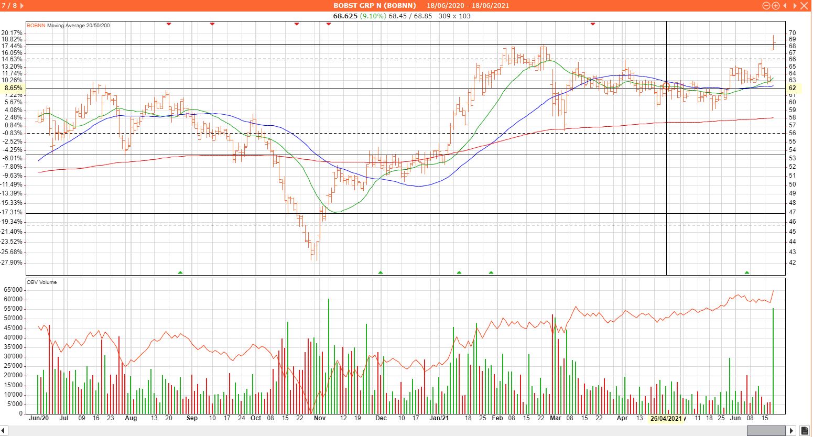This screenshot has width=813, height=437.
Task: Click the highlighted 62 price label on right axis
Action: [792, 89]
